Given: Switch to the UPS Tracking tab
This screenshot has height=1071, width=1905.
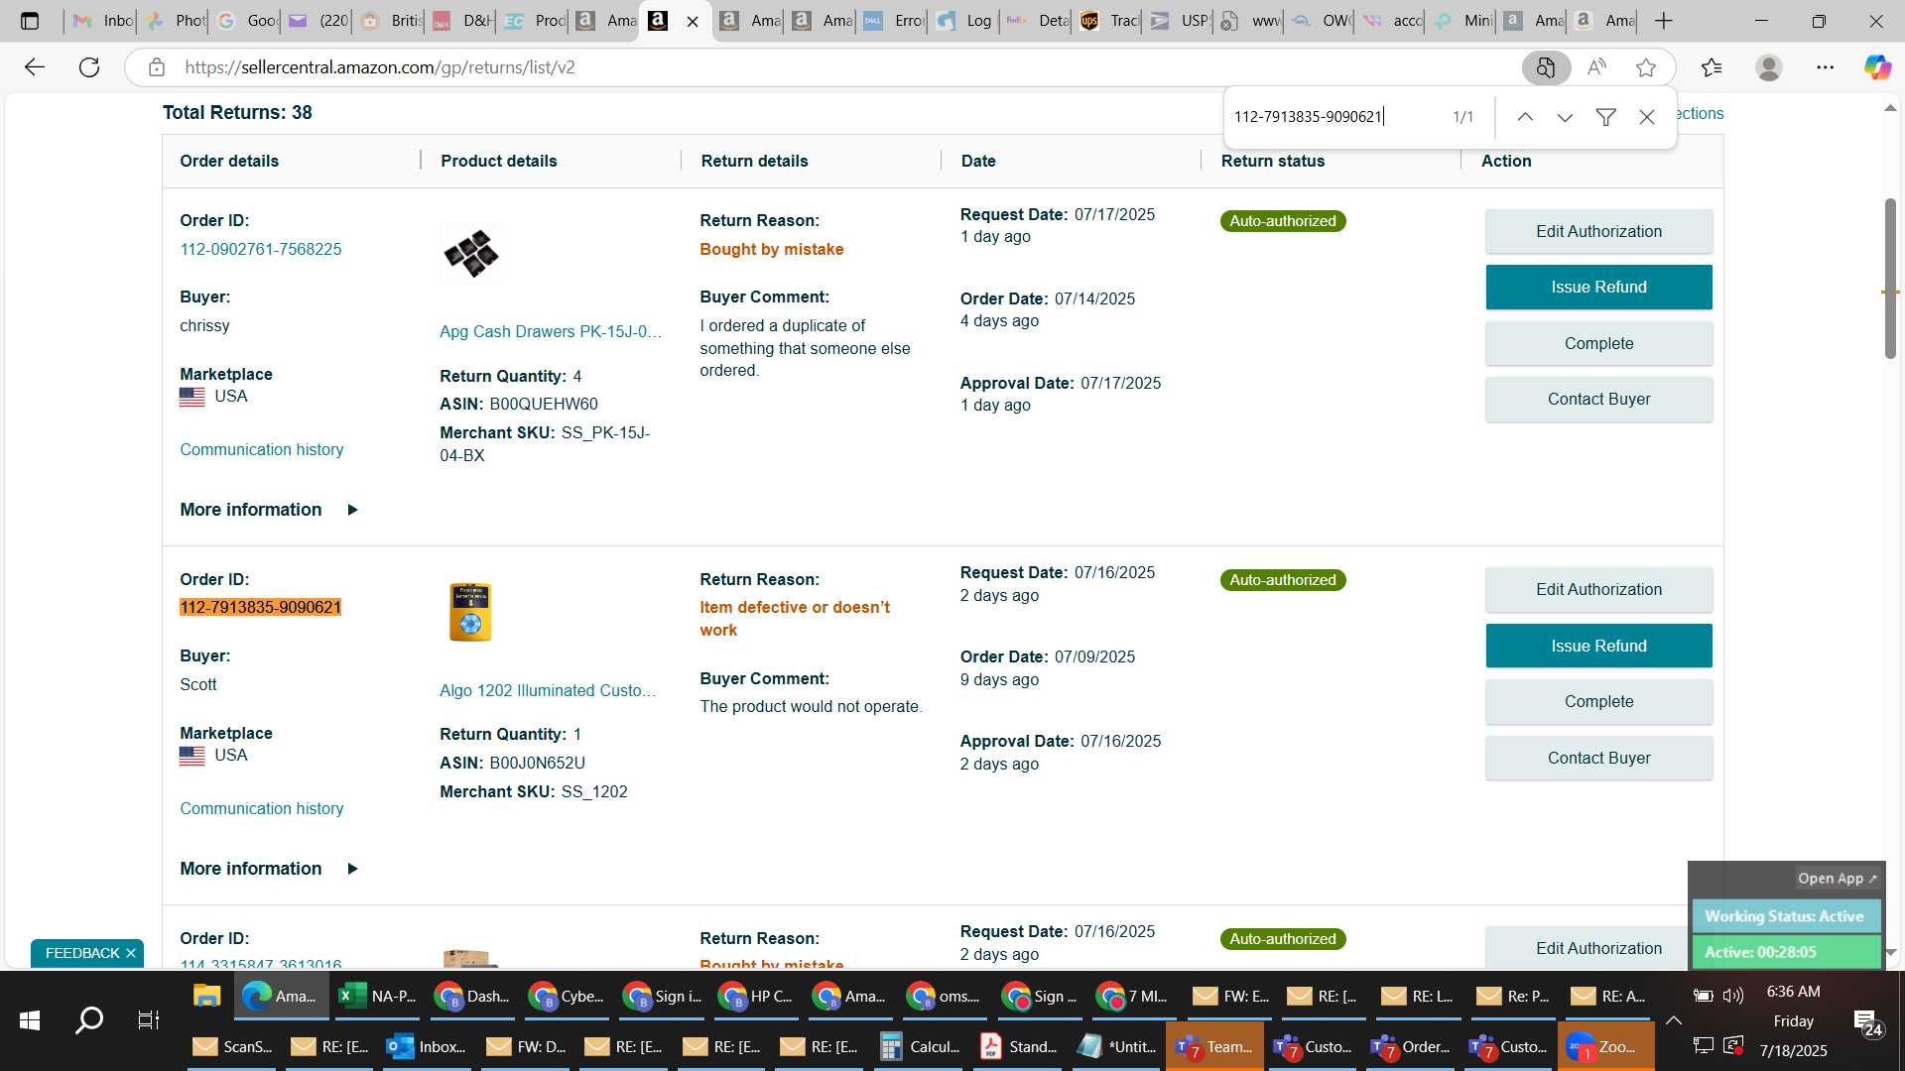Looking at the screenshot, I should [1108, 21].
